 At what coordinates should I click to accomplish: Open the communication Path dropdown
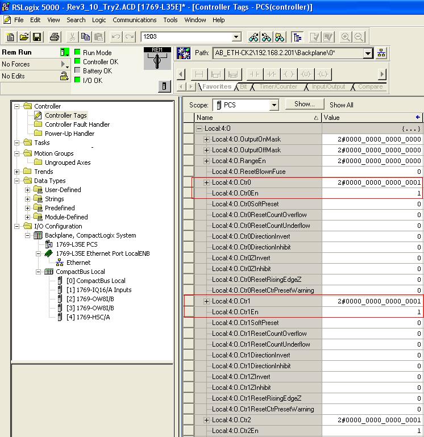(x=368, y=53)
